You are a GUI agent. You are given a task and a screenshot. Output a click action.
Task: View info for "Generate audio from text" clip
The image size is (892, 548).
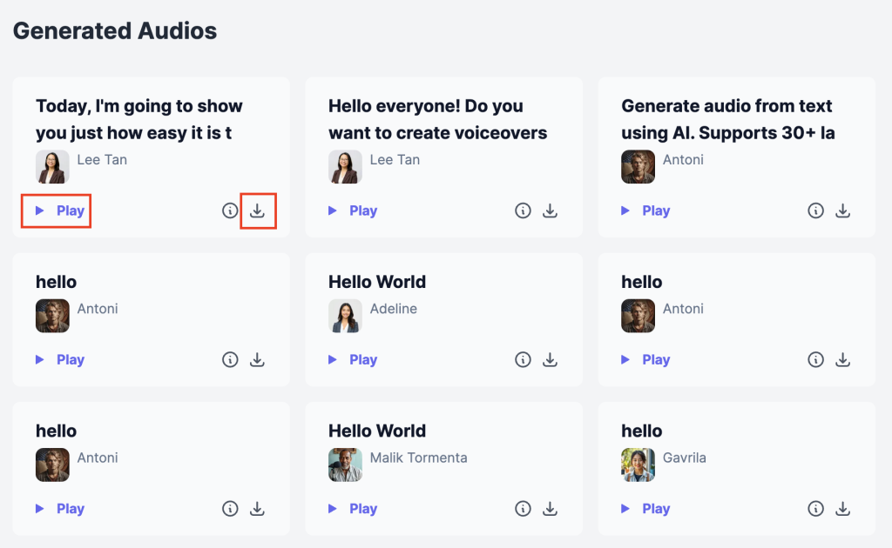[815, 211]
